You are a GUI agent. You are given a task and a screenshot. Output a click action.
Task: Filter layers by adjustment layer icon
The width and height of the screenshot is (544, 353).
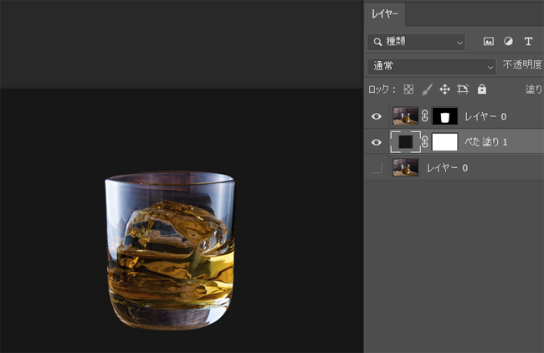point(508,41)
